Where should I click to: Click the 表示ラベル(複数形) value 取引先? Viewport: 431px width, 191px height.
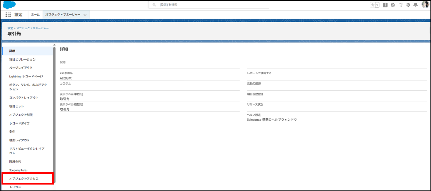[64, 109]
